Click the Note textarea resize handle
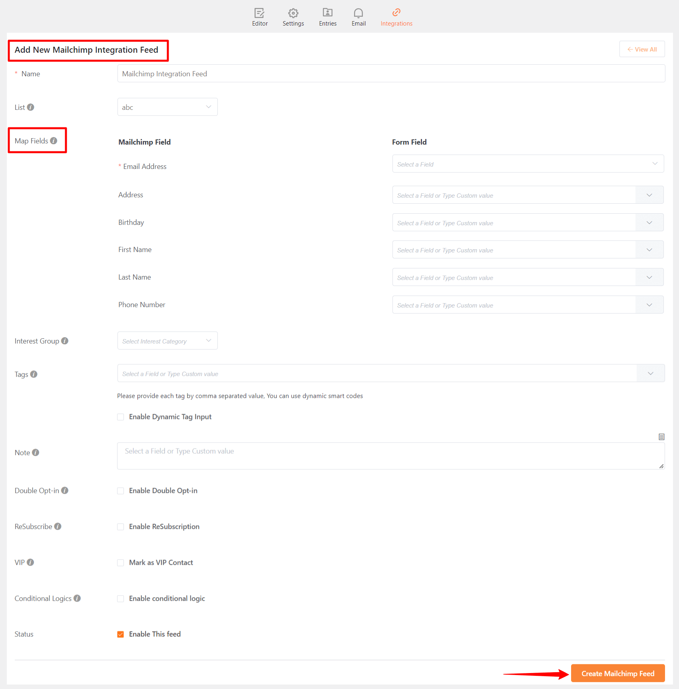The width and height of the screenshot is (679, 689). pos(661,466)
